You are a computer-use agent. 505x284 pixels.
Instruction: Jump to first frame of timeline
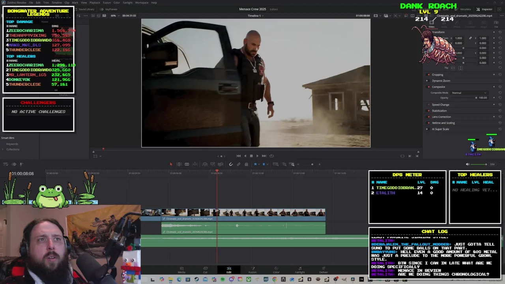(x=238, y=156)
